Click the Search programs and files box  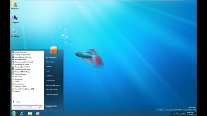tap(27, 107)
